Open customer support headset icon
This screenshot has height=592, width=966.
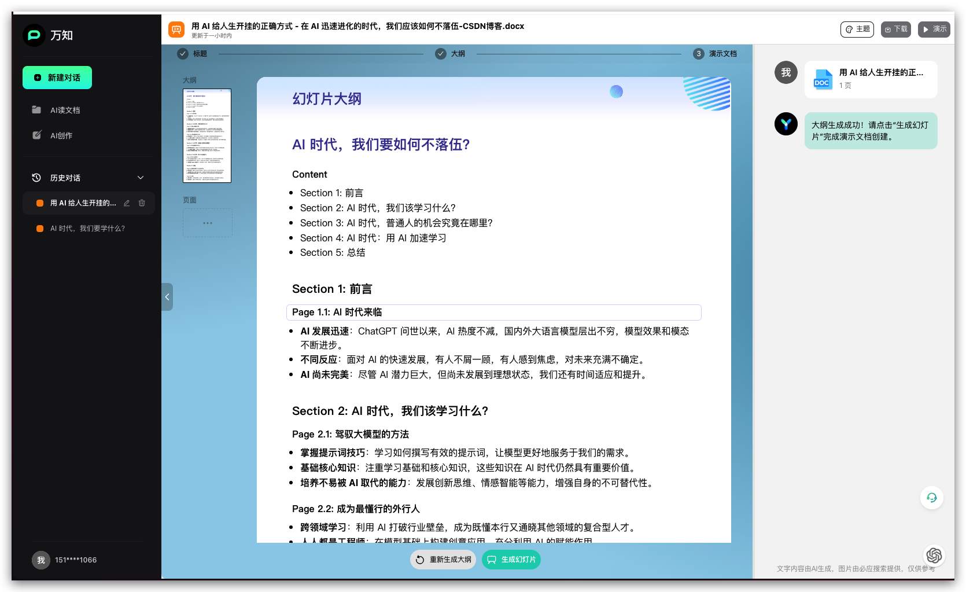[932, 498]
